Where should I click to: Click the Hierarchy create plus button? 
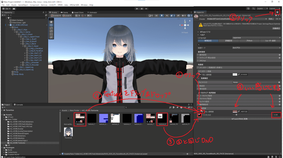click(x=3, y=15)
